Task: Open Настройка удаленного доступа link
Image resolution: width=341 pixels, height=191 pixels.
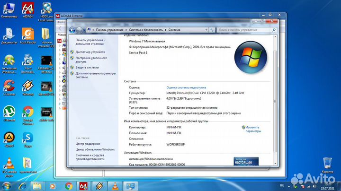Action: point(91,60)
